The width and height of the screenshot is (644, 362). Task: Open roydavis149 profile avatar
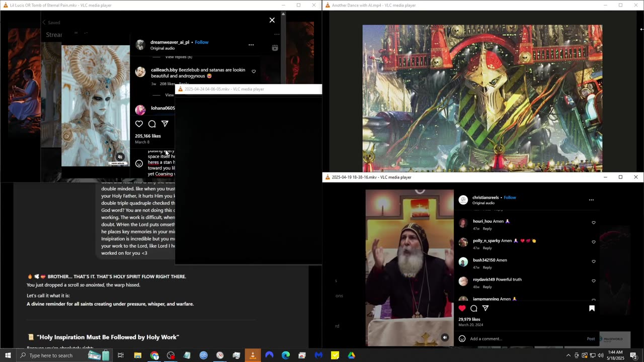point(463,281)
